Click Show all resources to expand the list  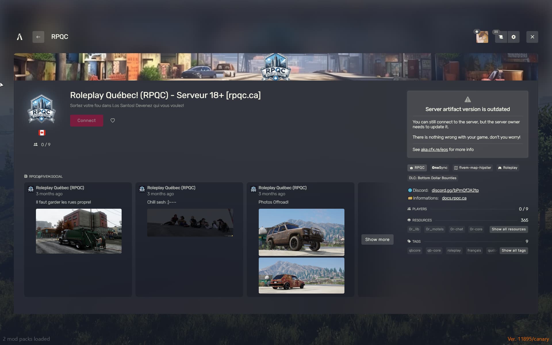[x=508, y=229]
